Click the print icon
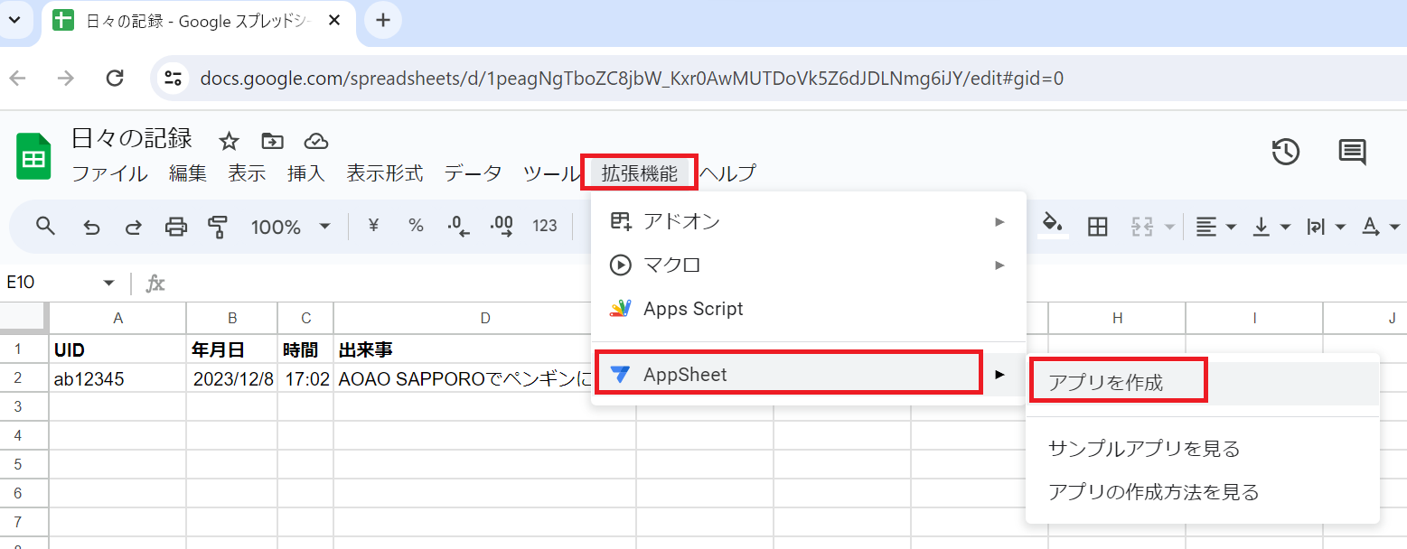1407x549 pixels. pyautogui.click(x=175, y=227)
